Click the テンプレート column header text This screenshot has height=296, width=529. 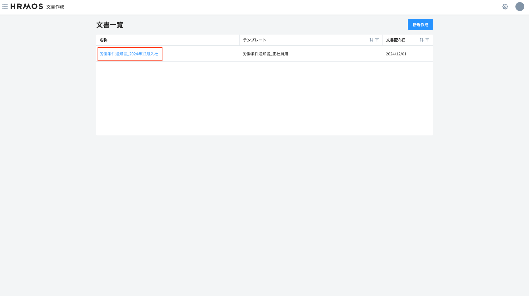(x=254, y=40)
